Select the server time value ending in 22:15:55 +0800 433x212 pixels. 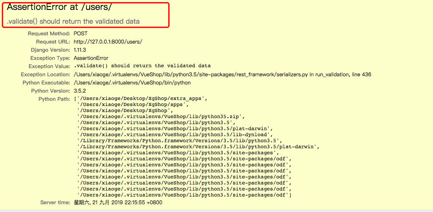(118, 203)
